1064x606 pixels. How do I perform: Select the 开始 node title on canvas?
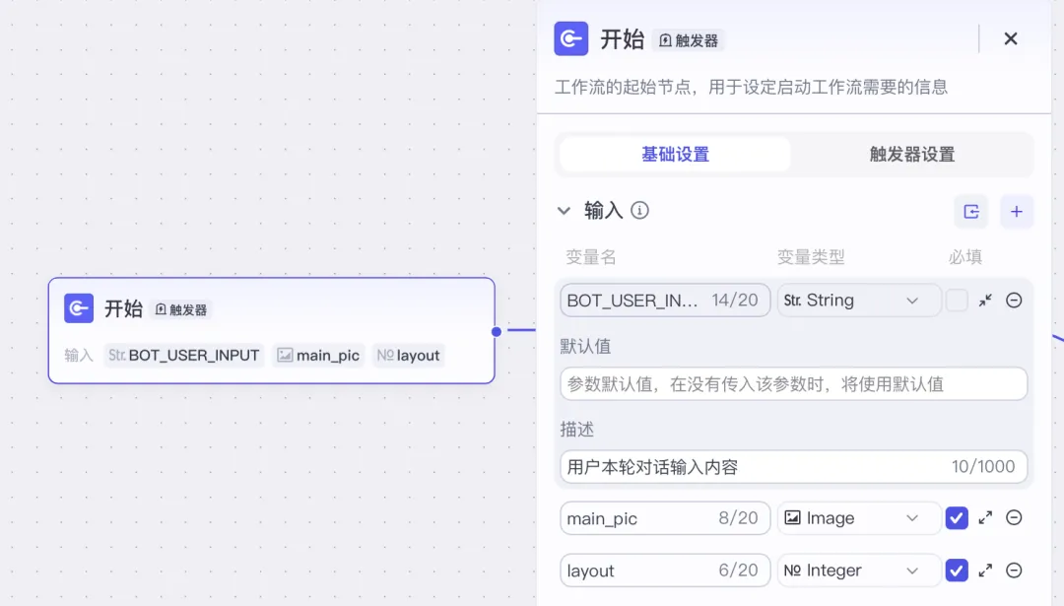coord(123,308)
